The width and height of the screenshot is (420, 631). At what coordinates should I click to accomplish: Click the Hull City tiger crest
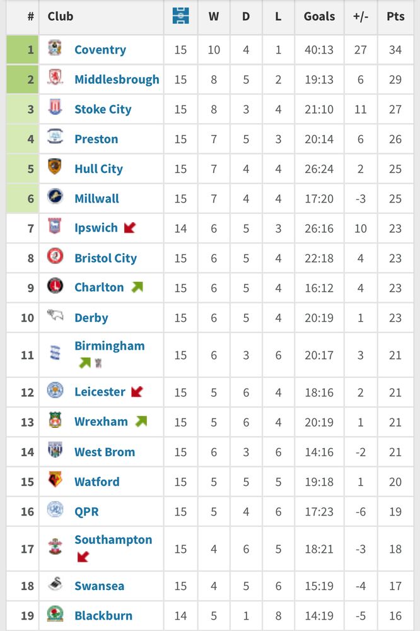[x=55, y=167]
